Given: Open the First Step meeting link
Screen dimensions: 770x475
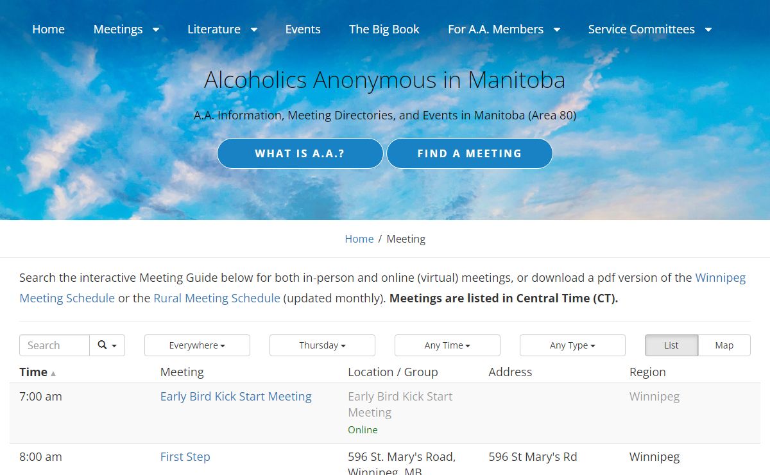Looking at the screenshot, I should pos(185,457).
